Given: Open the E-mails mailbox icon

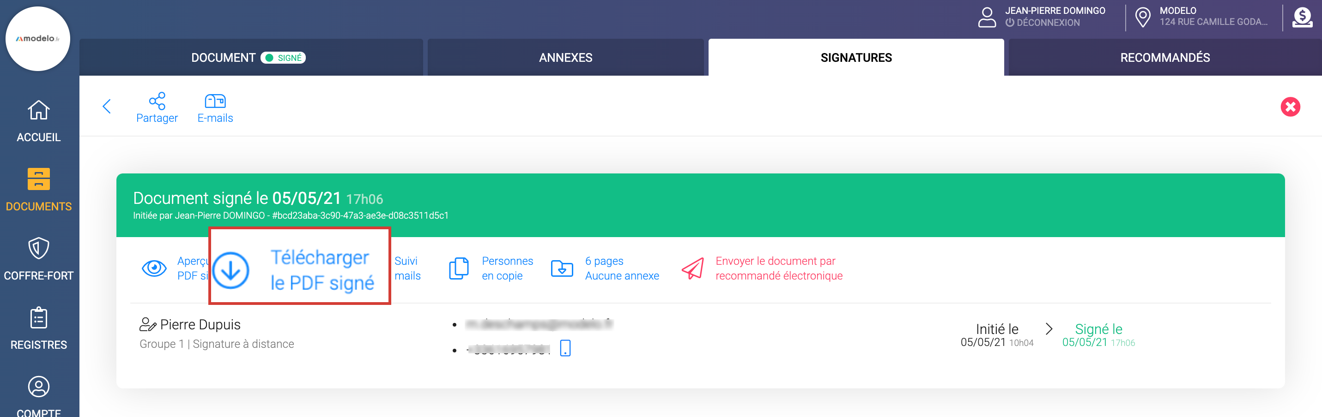Looking at the screenshot, I should click(215, 101).
